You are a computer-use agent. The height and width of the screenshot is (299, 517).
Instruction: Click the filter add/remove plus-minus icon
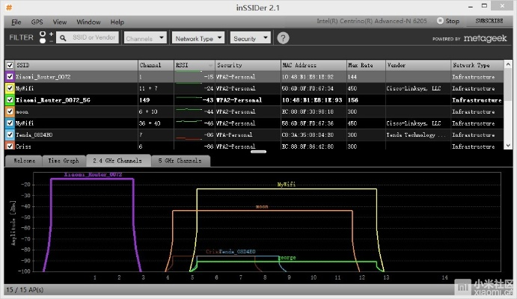45,37
